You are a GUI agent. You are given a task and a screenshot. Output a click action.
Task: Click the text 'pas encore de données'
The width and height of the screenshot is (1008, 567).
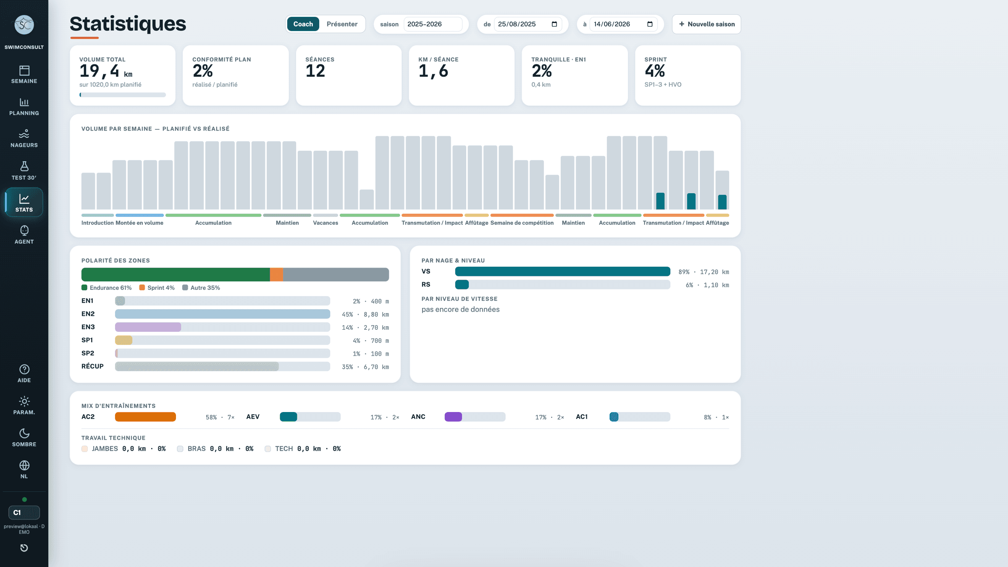tap(460, 310)
